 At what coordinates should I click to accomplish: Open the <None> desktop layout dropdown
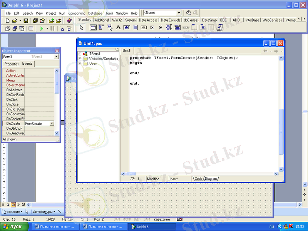[179, 13]
